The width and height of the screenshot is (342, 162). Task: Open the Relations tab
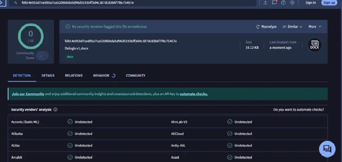[74, 76]
